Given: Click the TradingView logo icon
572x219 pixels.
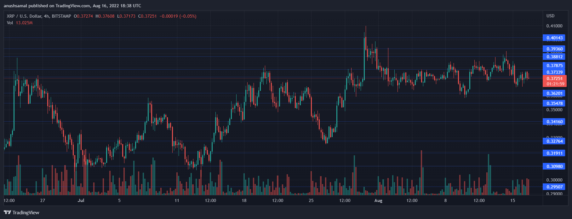Looking at the screenshot, I should 7,212.
